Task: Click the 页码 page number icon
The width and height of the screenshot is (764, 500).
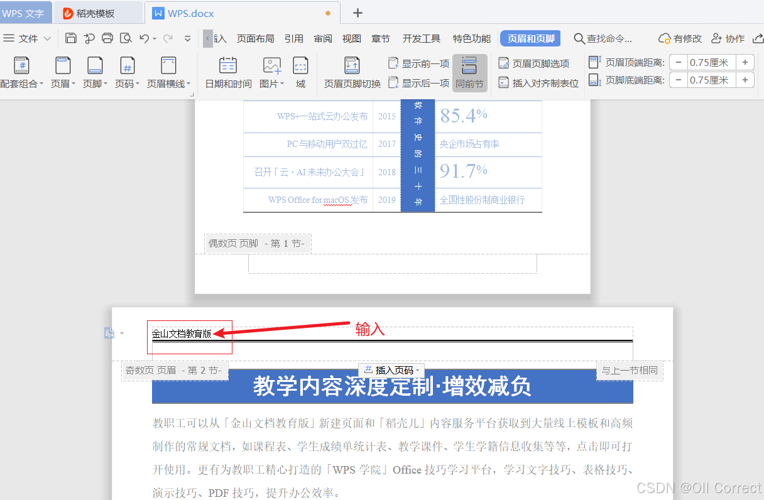Action: coord(128,65)
